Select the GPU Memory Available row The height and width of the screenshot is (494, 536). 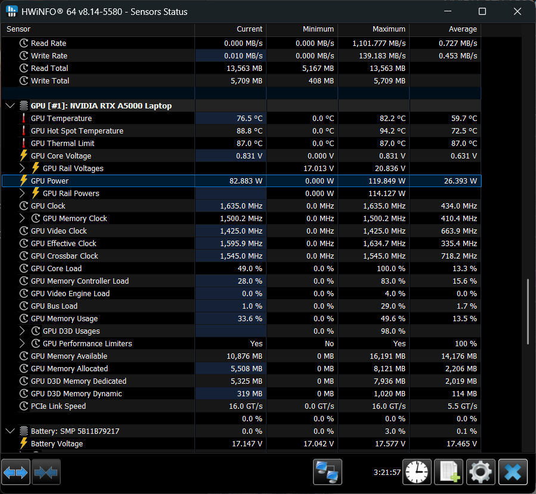point(241,356)
